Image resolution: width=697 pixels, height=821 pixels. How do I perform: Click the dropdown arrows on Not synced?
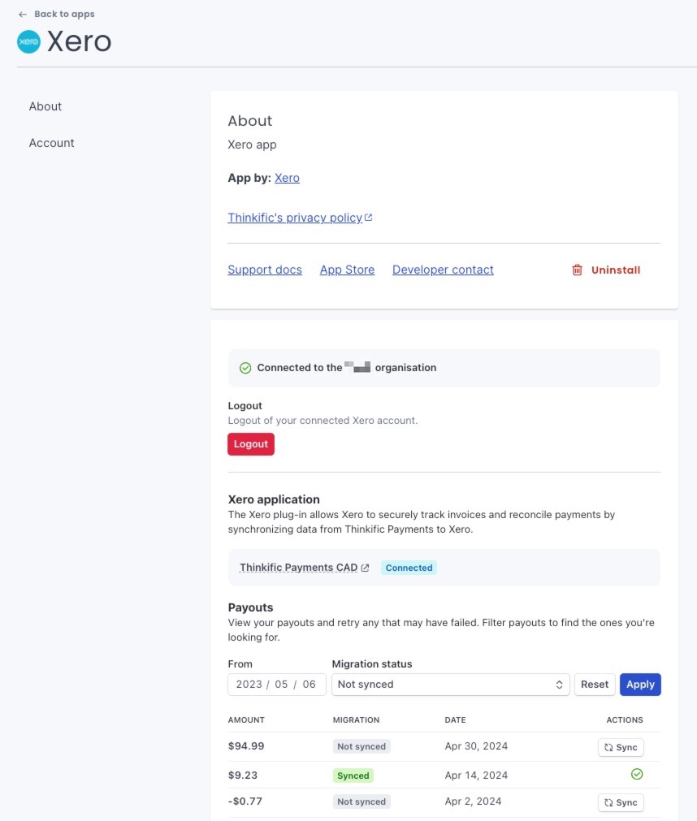coord(559,685)
